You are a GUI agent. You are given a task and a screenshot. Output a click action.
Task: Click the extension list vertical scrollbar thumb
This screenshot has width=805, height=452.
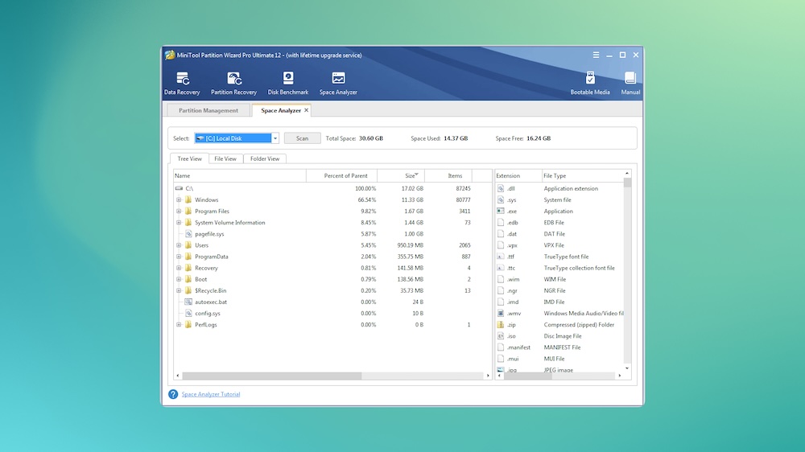(627, 183)
